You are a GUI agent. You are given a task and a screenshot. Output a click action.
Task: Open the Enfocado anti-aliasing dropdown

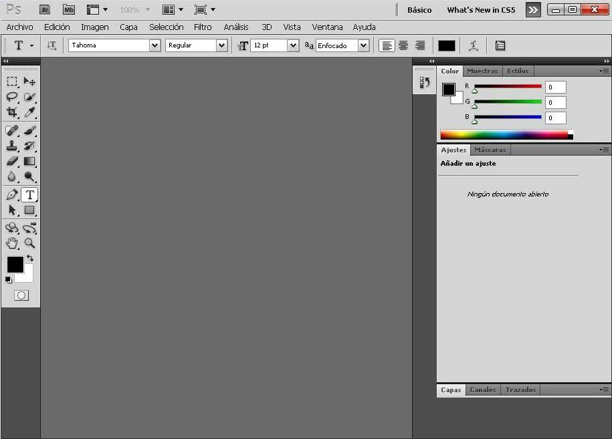tap(363, 45)
